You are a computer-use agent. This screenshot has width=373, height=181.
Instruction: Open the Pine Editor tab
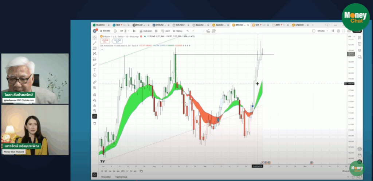click(106, 177)
